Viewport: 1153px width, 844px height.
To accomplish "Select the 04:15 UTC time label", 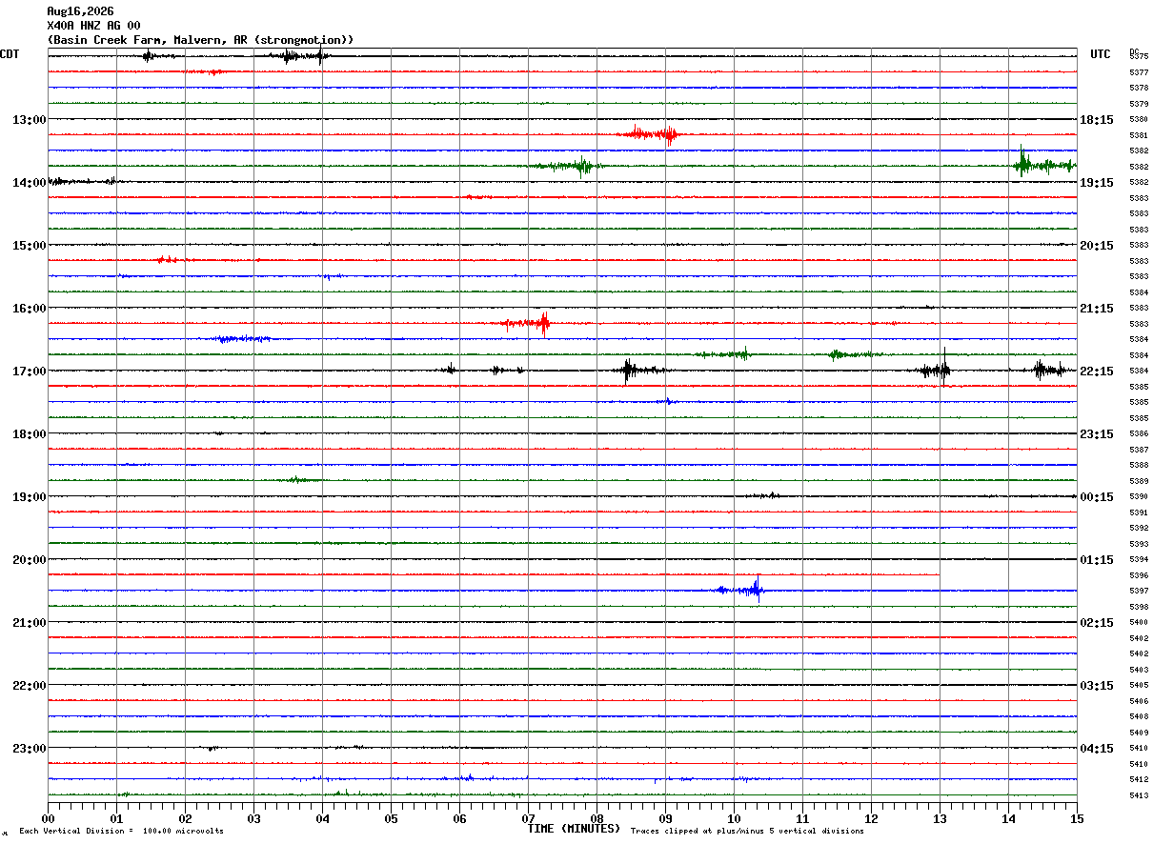I will (1097, 749).
